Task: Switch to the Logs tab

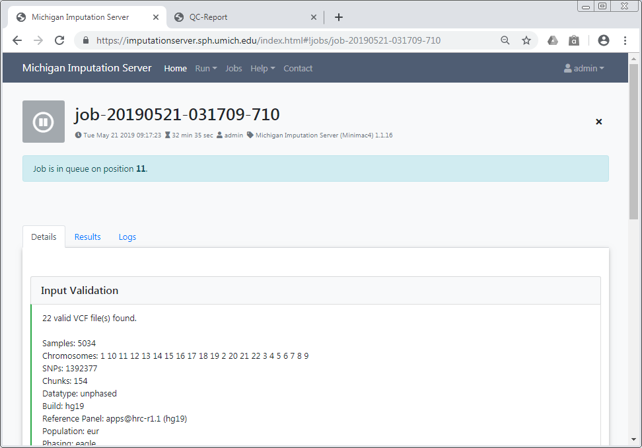Action: pos(127,237)
